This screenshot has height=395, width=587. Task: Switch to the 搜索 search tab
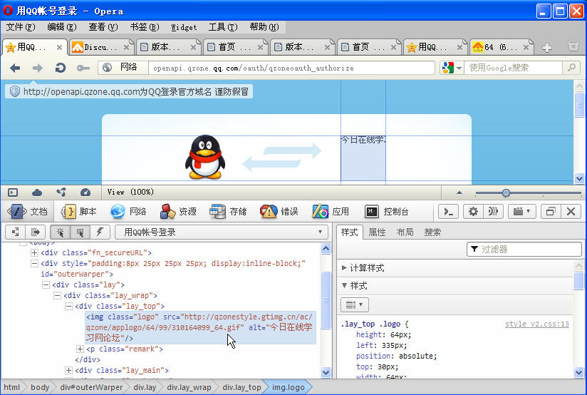click(x=432, y=232)
